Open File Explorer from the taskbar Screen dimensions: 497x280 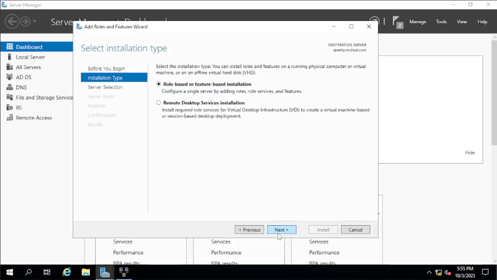[86, 272]
